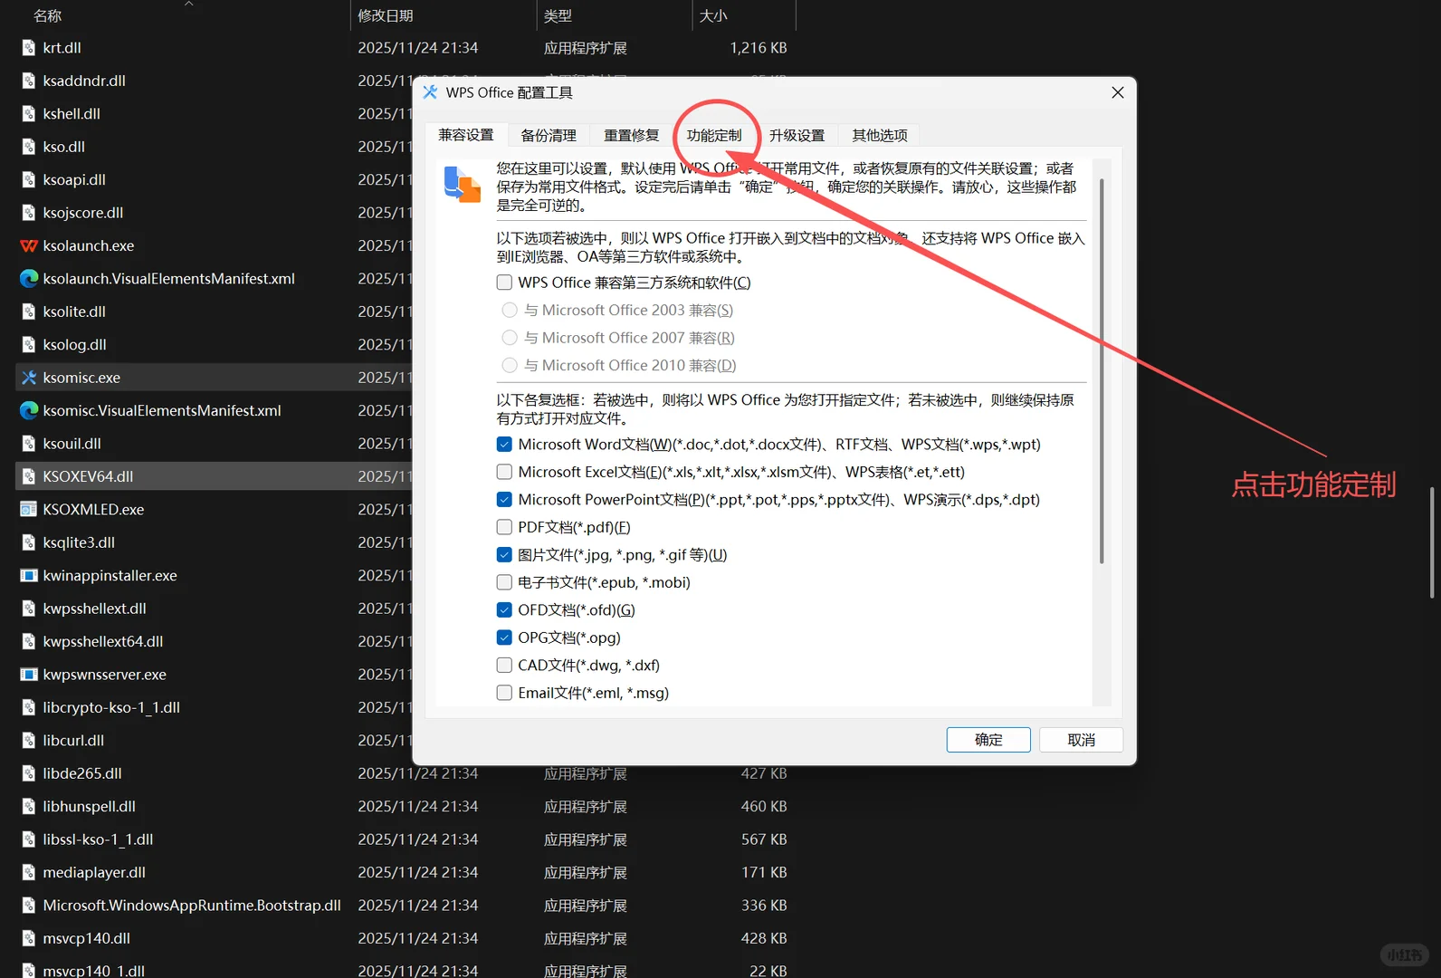
Task: Uncheck Microsoft Word文档 association checkbox
Action: (504, 445)
